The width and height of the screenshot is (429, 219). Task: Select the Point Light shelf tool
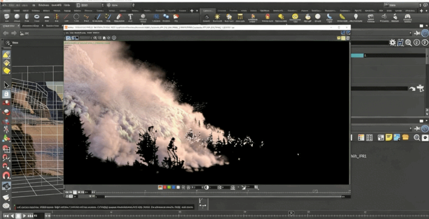coord(217,18)
